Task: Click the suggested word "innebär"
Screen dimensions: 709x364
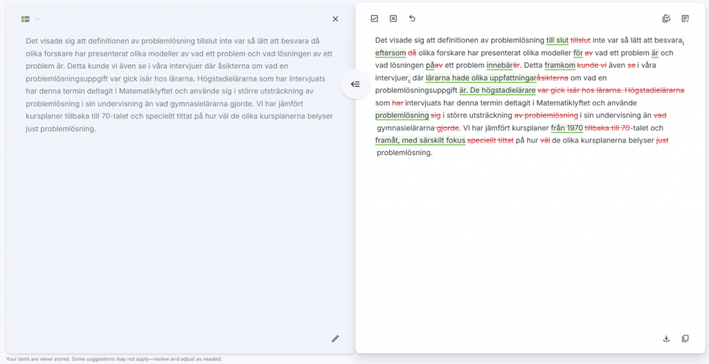Action: click(499, 65)
